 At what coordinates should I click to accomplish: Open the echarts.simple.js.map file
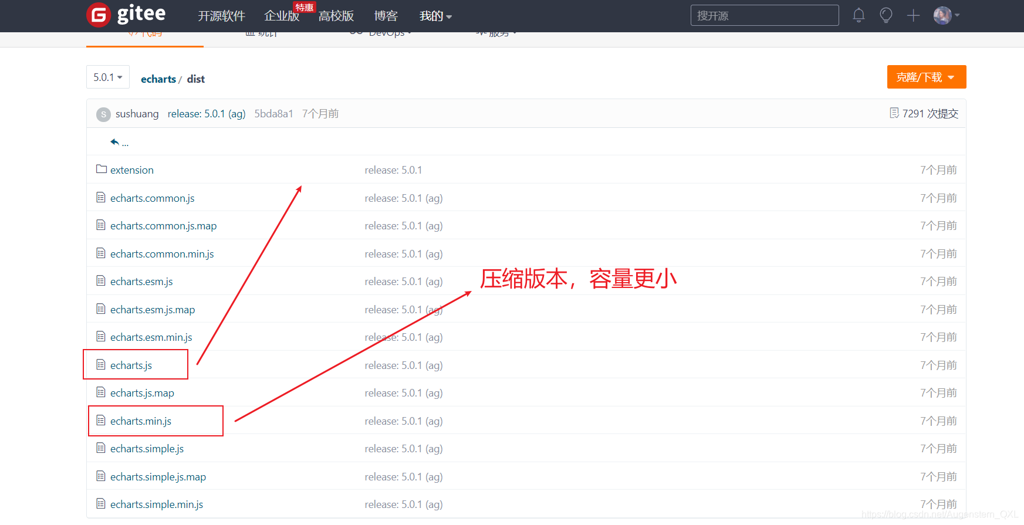(x=158, y=477)
